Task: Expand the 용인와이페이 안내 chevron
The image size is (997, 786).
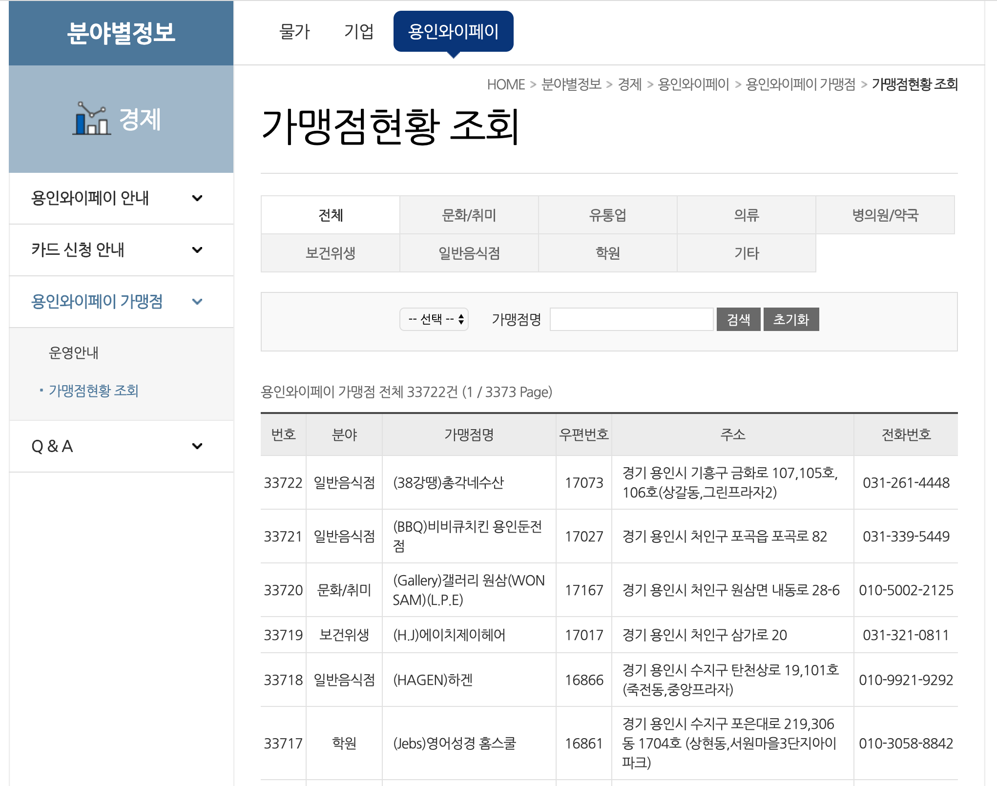Action: [197, 198]
